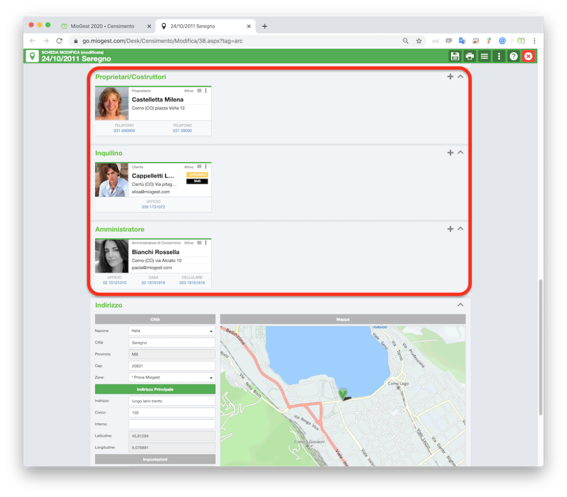Open the Zone dropdown showing Prova Miogest
Viewport: 567px width, 497px height.
click(x=172, y=377)
